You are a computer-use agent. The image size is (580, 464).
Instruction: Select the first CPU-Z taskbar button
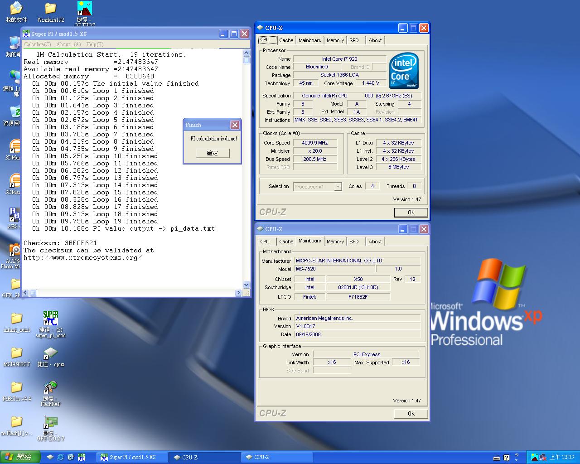point(205,457)
